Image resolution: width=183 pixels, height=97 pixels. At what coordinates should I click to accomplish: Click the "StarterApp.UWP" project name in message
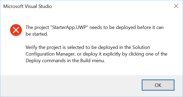(x=70, y=28)
